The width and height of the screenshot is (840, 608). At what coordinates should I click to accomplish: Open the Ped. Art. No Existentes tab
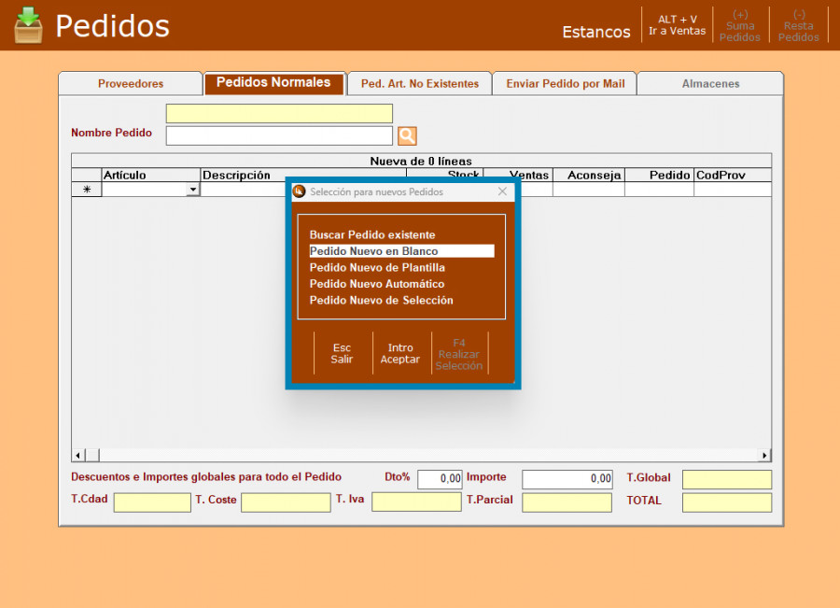[x=419, y=84]
